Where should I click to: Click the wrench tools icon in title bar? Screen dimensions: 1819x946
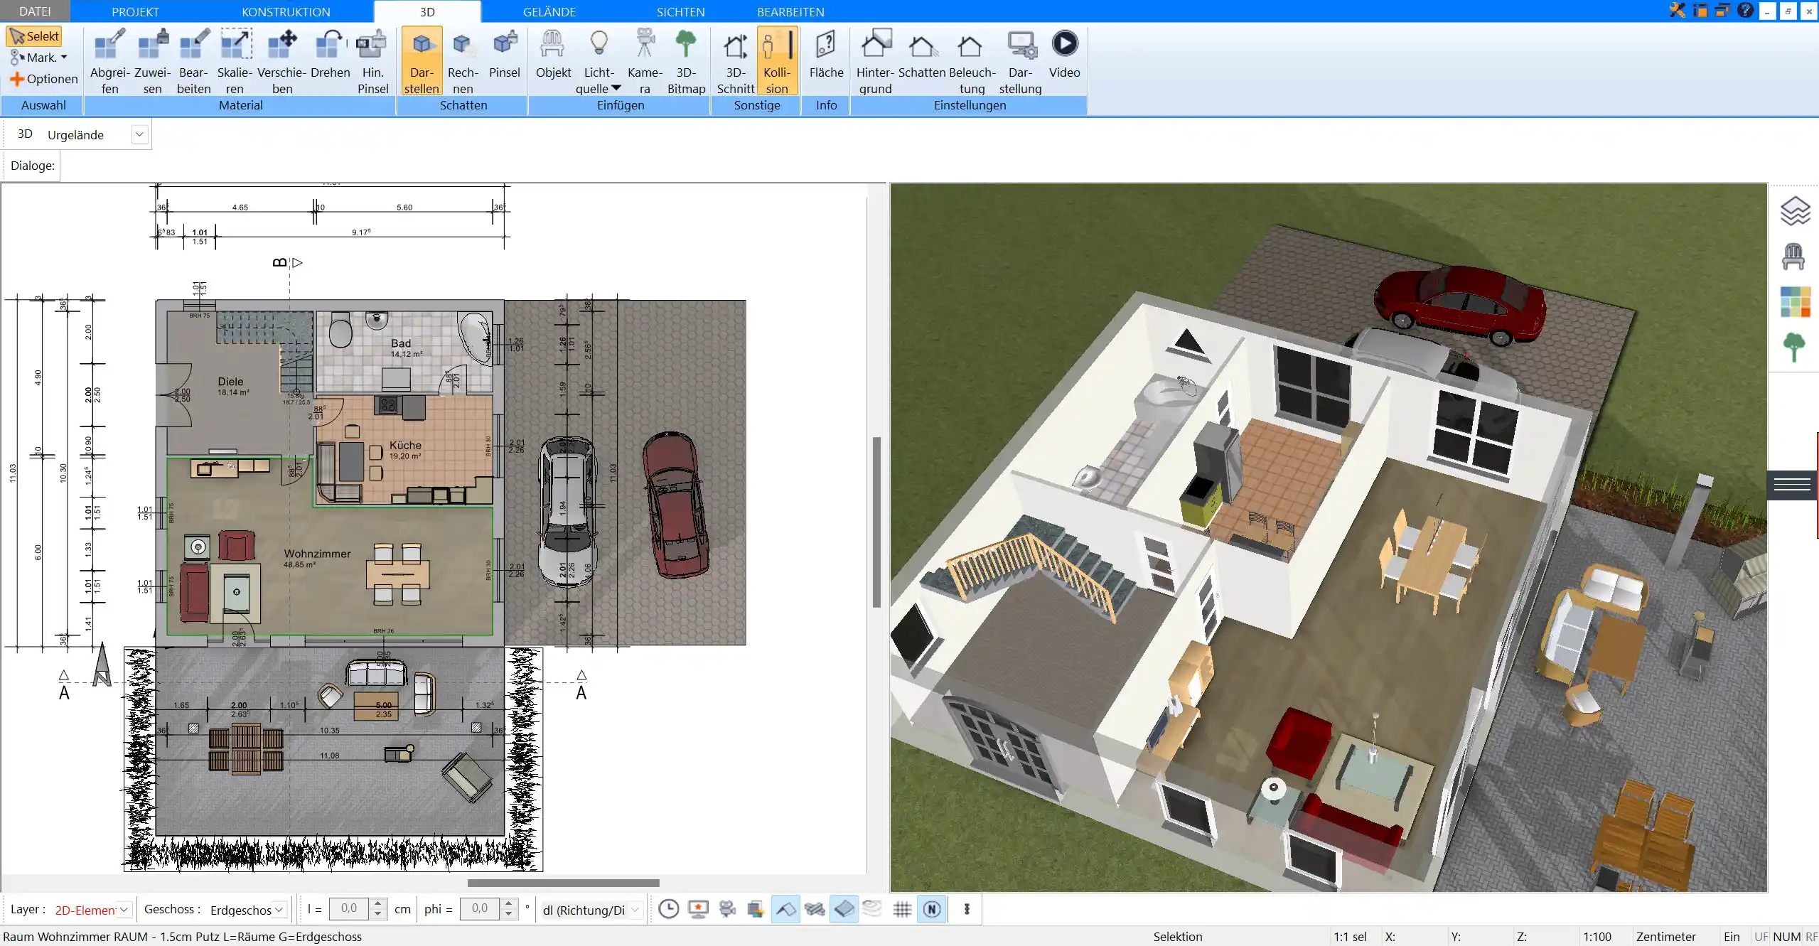point(1678,11)
